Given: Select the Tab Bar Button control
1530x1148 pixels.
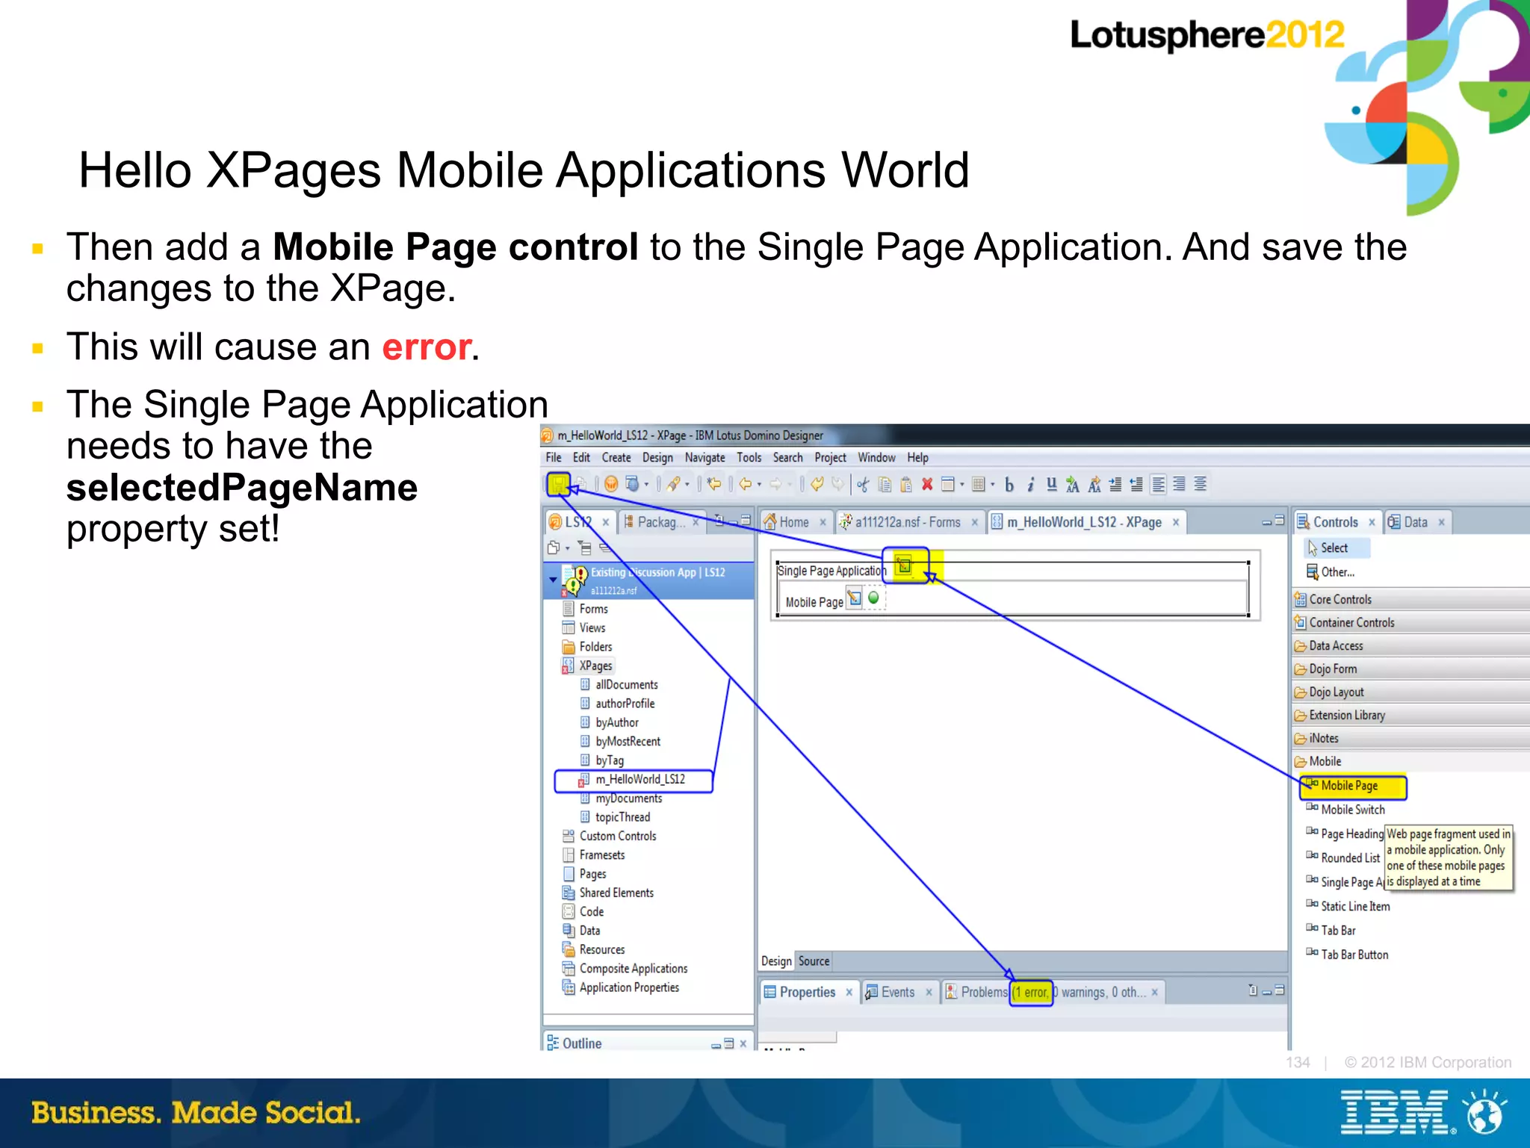Looking at the screenshot, I should coord(1354,955).
